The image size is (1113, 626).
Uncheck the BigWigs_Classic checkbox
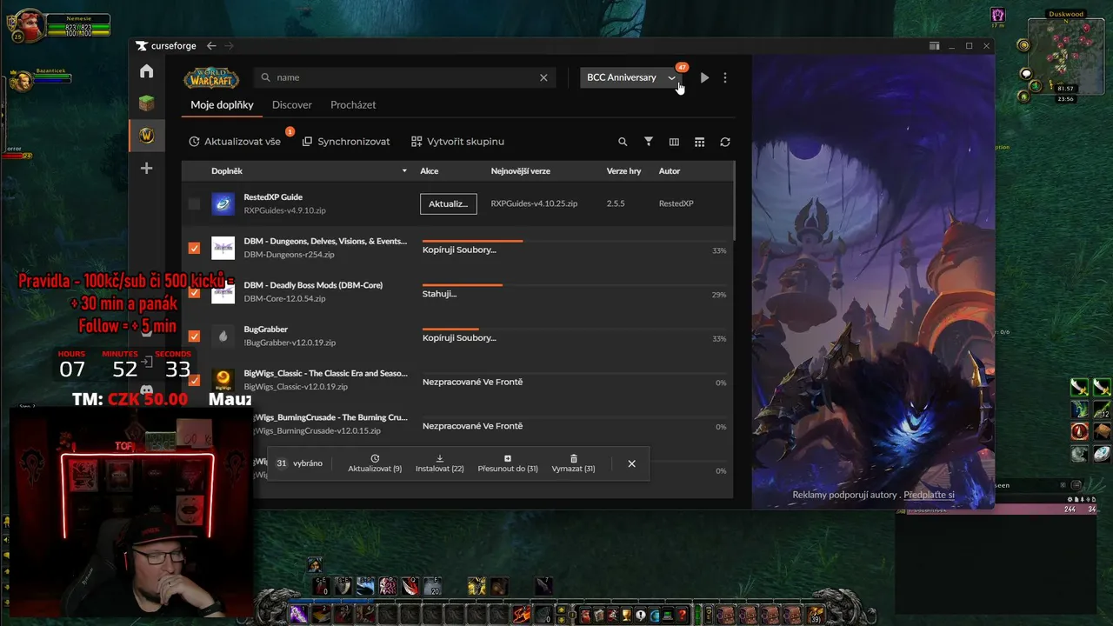pyautogui.click(x=194, y=380)
